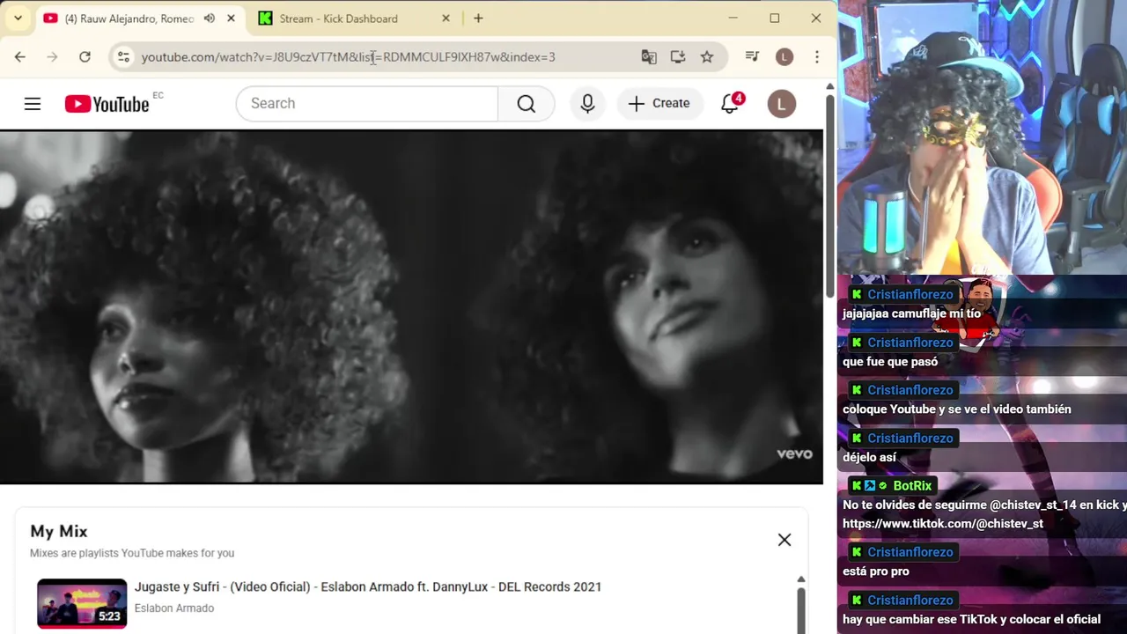This screenshot has height=634, width=1127.
Task: Search with voice microphone button
Action: pyautogui.click(x=588, y=104)
